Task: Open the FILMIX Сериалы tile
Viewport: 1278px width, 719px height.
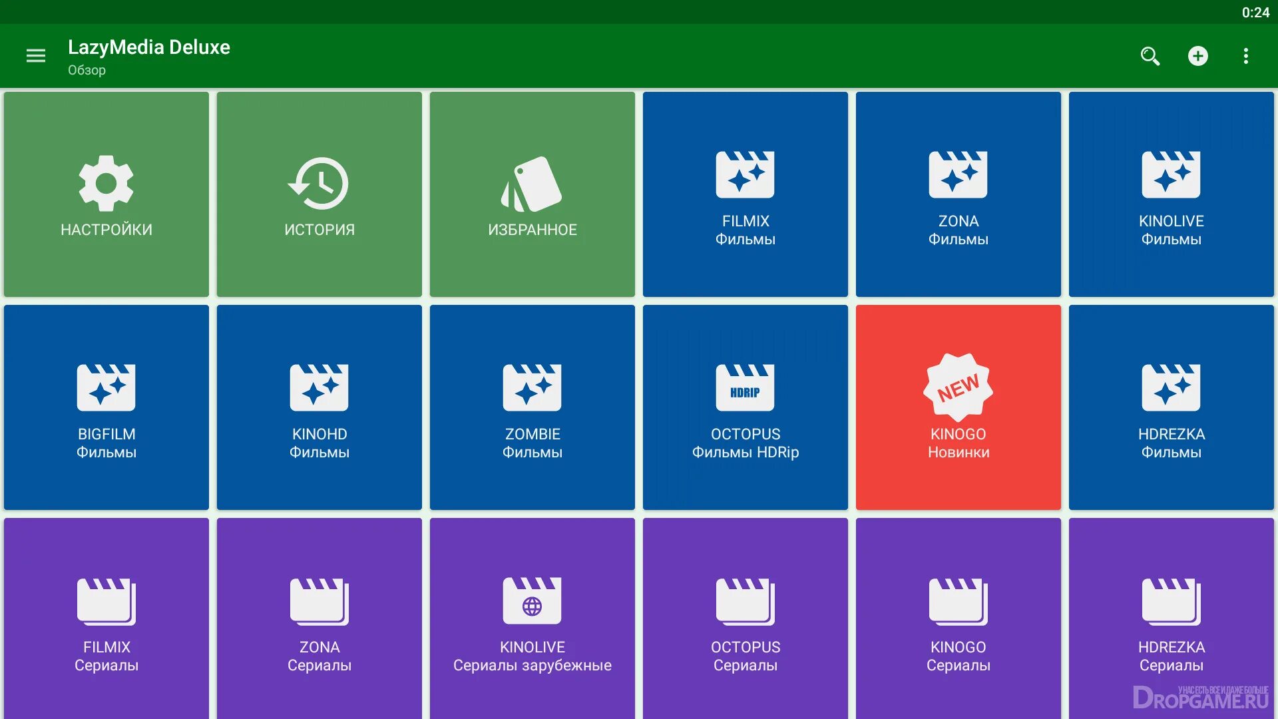Action: click(x=106, y=618)
